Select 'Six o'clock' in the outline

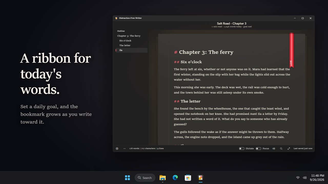pos(125,41)
